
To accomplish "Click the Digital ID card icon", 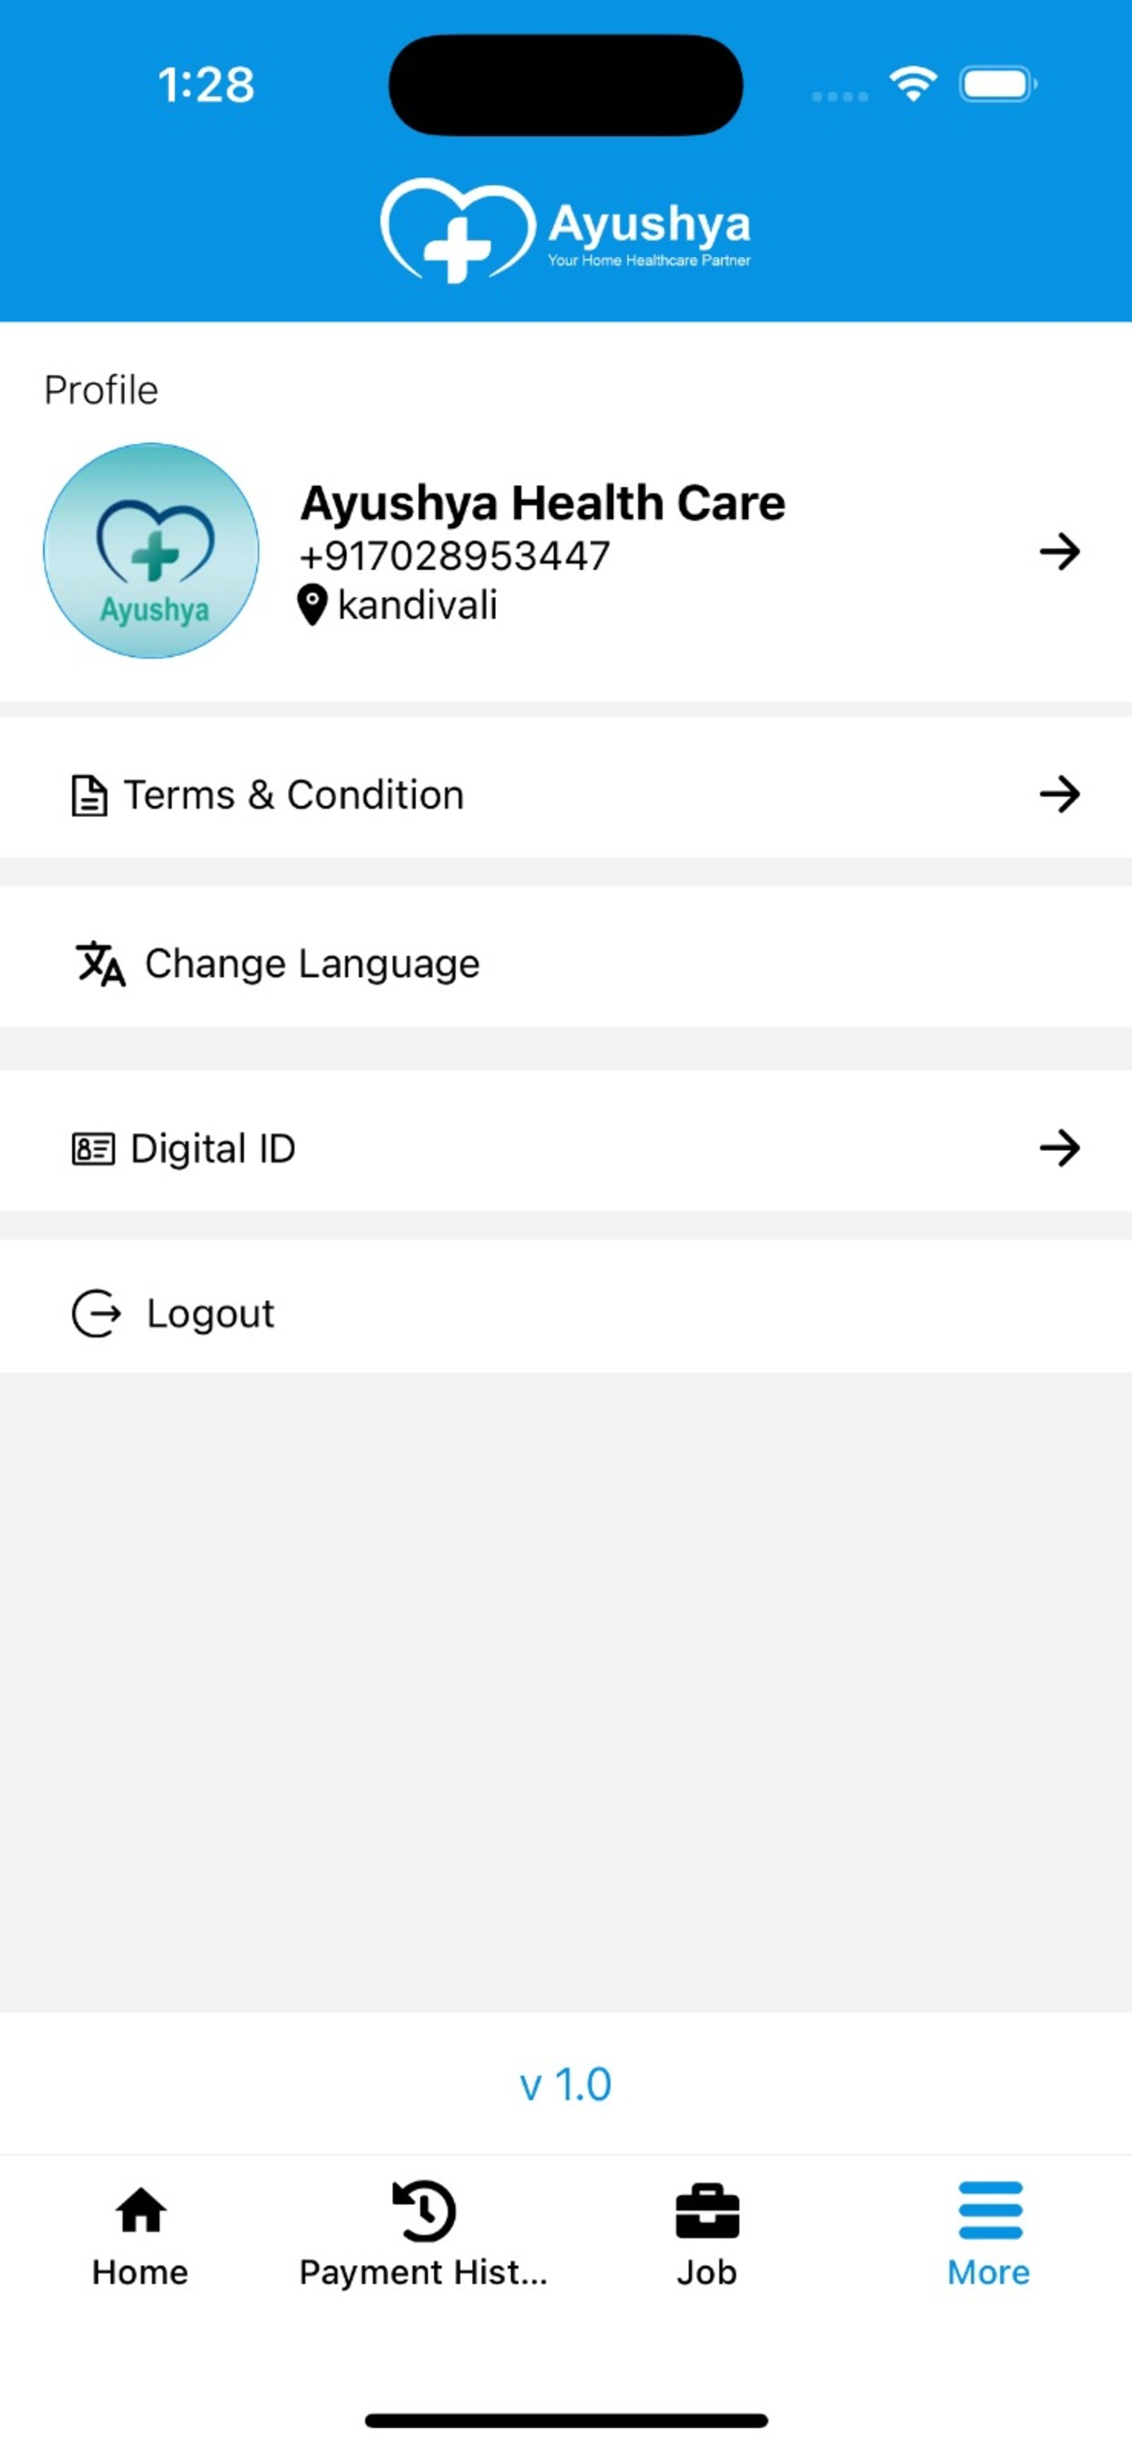I will (x=93, y=1148).
